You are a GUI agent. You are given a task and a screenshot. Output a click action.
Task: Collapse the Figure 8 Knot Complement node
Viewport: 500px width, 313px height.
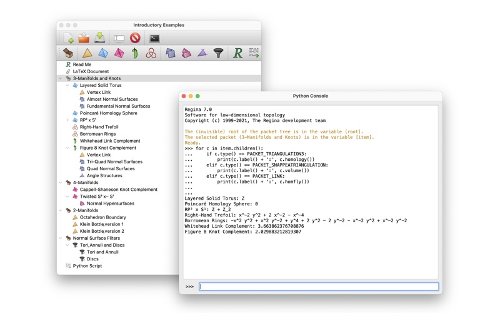tap(67, 148)
